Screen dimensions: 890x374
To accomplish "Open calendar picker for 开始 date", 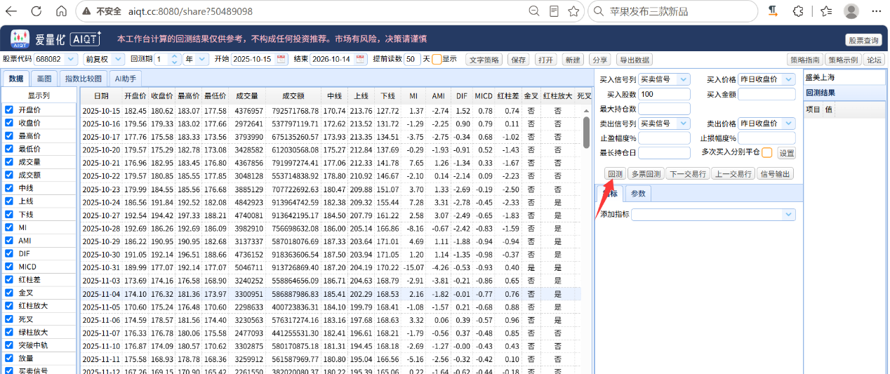I will point(281,60).
